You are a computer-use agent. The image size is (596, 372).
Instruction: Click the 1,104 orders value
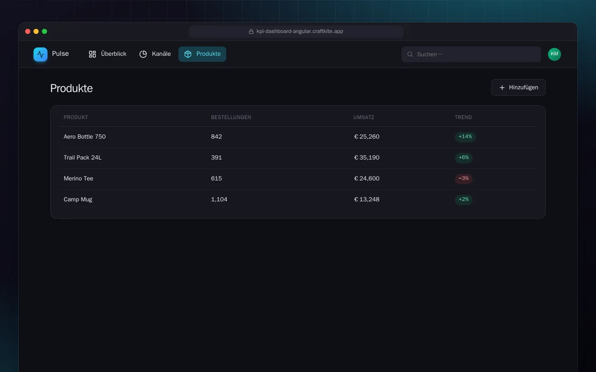coord(219,199)
